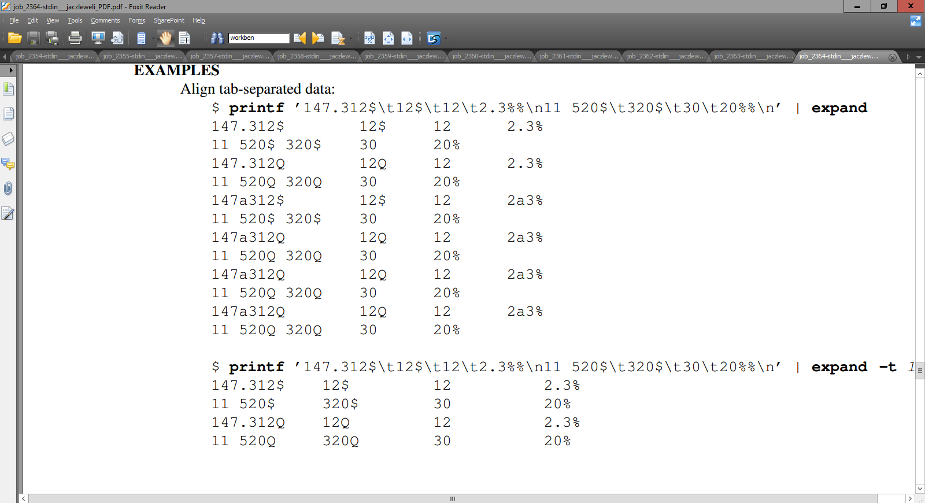Open the tab list dropdown arrow

point(919,57)
